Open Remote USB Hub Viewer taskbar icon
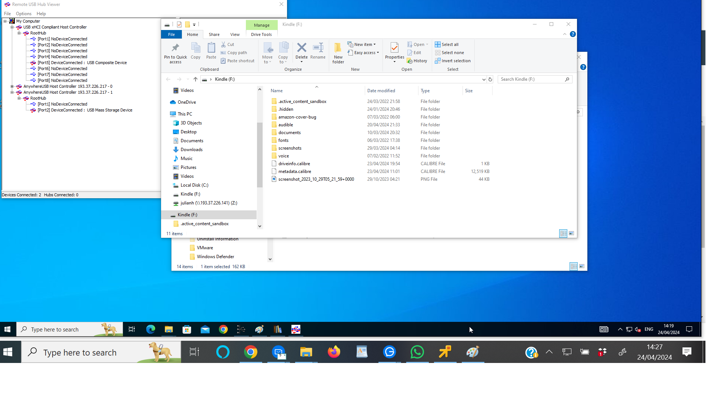The image size is (711, 400). click(296, 329)
